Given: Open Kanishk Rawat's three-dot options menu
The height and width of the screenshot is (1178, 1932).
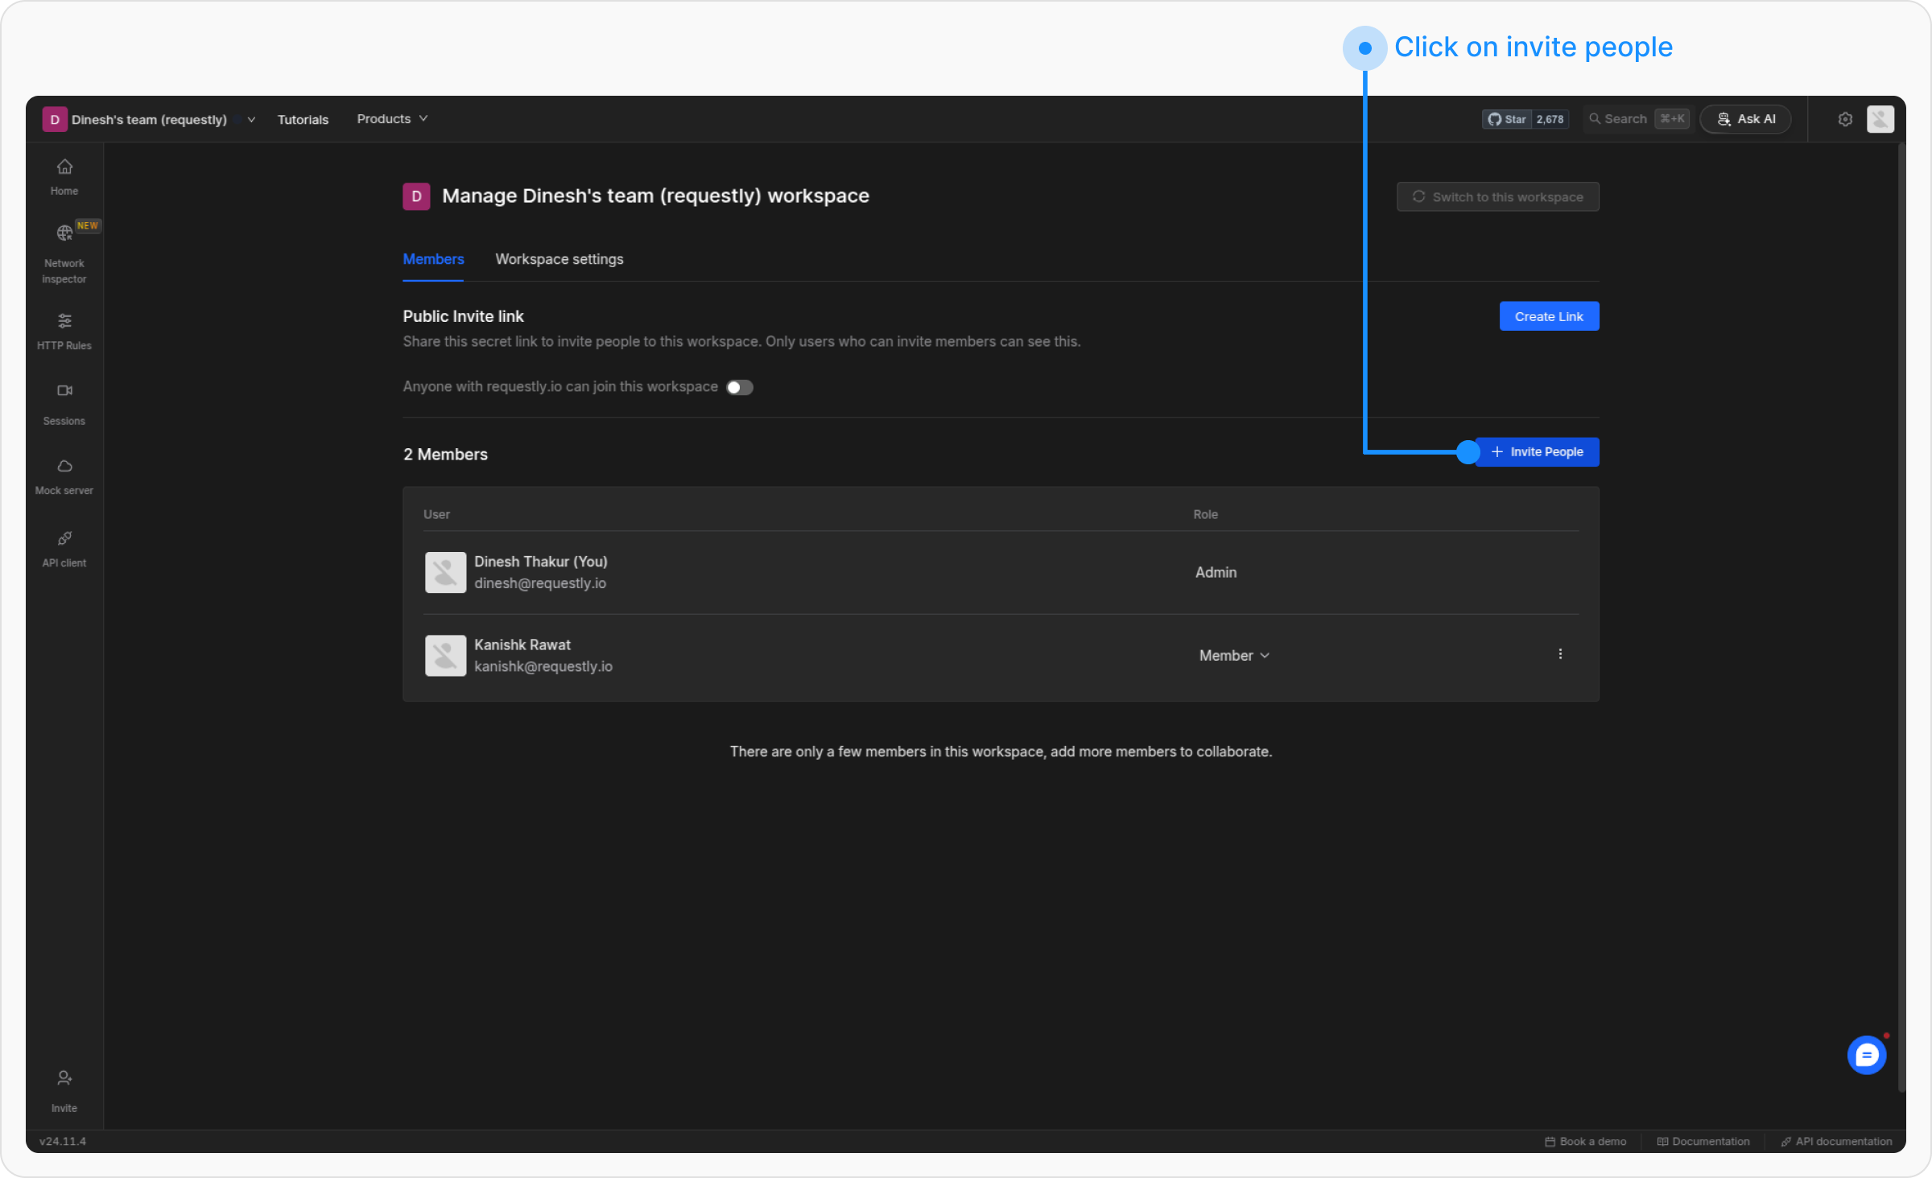Looking at the screenshot, I should (x=1559, y=654).
